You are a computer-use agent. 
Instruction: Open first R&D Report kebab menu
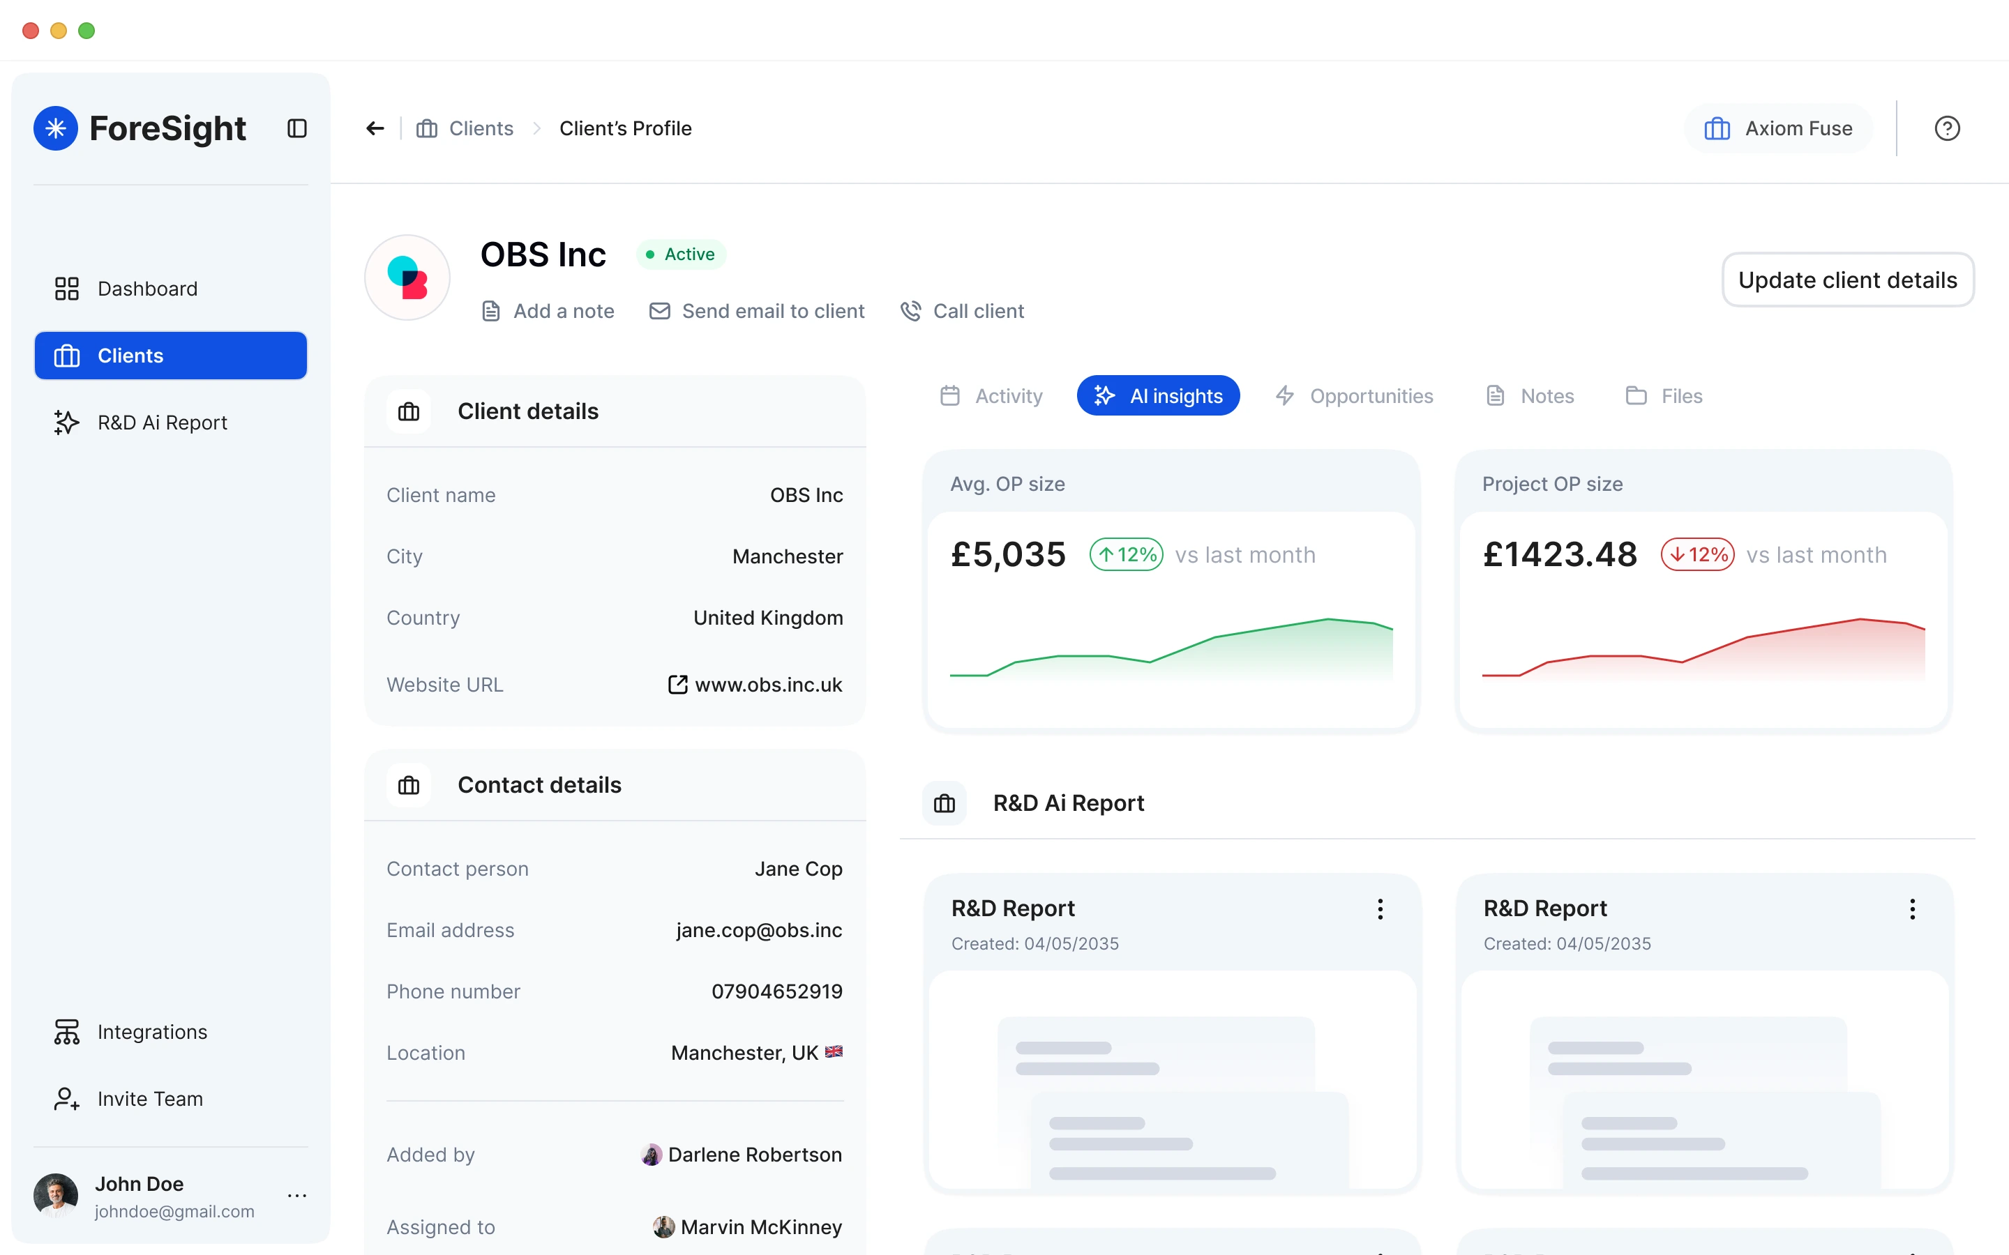pos(1380,909)
